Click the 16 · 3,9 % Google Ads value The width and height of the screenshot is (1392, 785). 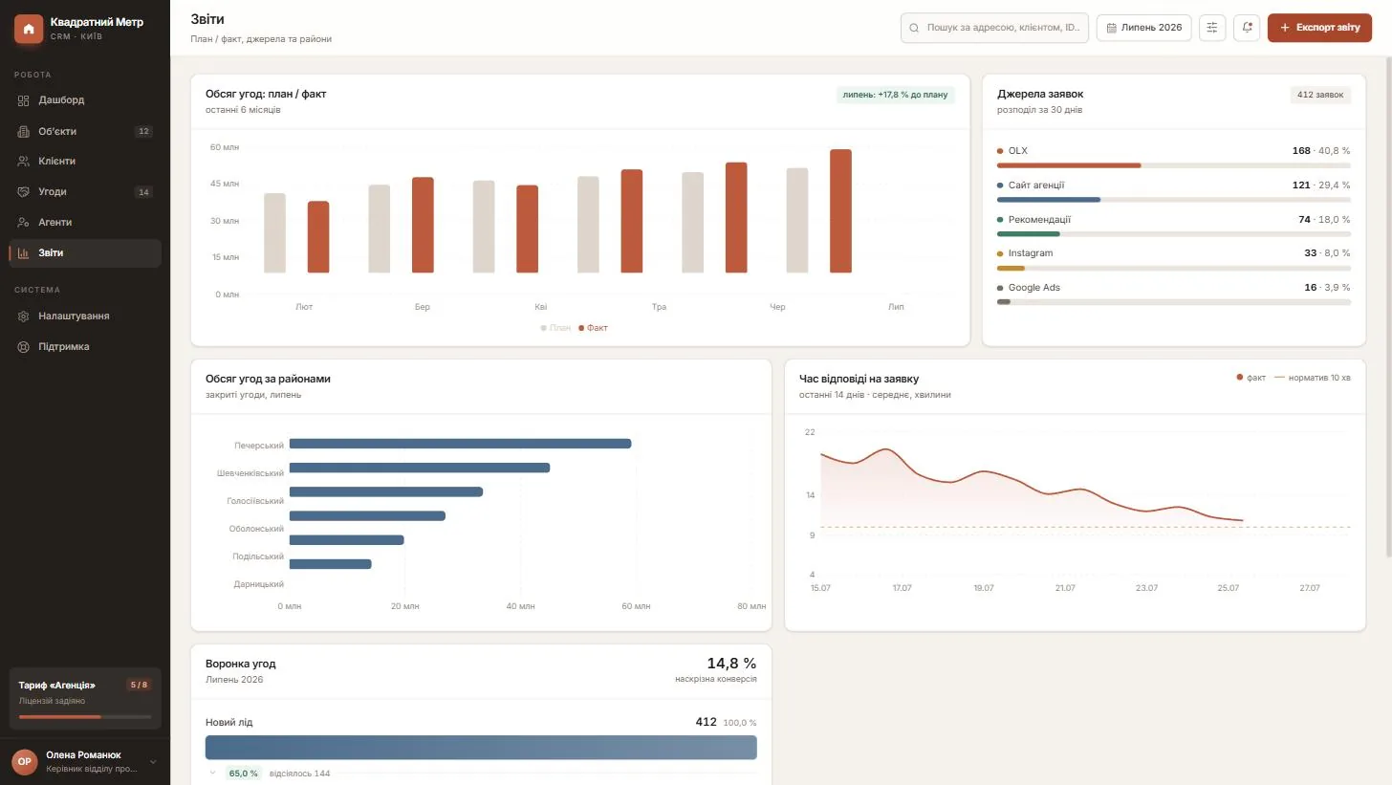(x=1327, y=288)
